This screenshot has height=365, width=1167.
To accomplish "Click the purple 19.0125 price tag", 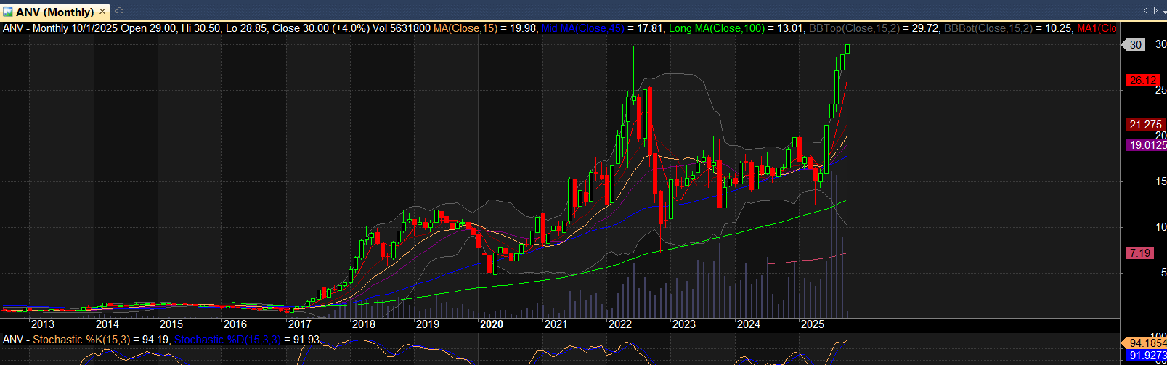I will pos(1147,145).
